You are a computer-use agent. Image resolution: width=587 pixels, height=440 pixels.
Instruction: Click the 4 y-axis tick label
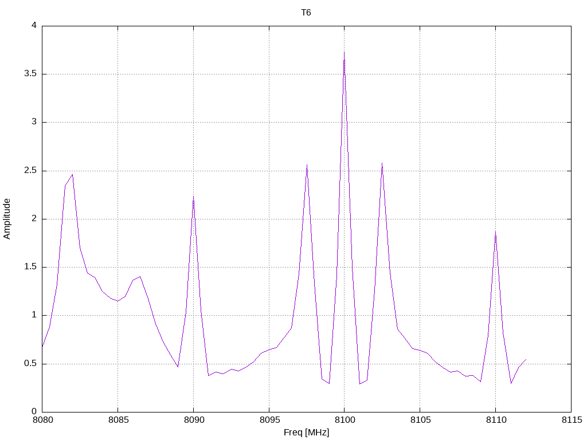coord(34,25)
